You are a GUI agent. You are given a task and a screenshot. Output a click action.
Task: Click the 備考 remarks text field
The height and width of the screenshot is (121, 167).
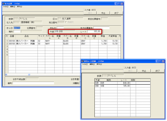[x=33, y=83]
